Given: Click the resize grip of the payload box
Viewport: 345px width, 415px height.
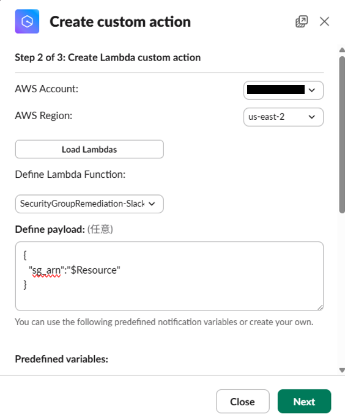Looking at the screenshot, I should click(x=320, y=307).
